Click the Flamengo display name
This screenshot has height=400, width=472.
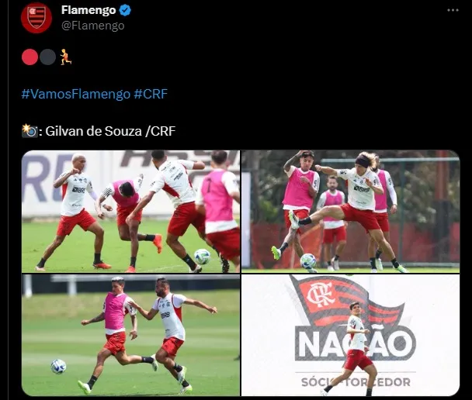[x=88, y=10]
